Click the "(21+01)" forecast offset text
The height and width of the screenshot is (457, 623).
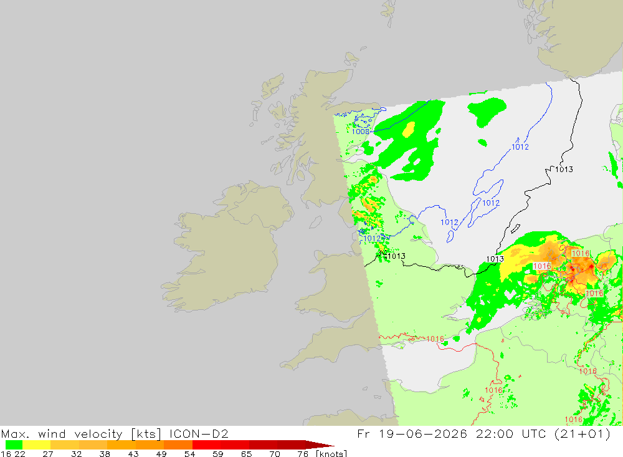(x=583, y=433)
